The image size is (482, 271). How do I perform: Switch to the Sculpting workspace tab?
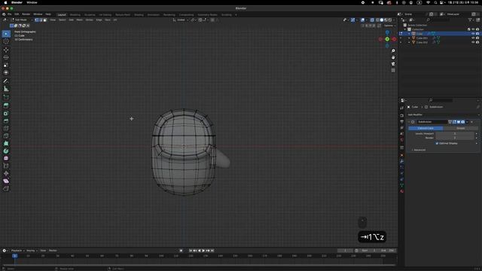click(90, 15)
